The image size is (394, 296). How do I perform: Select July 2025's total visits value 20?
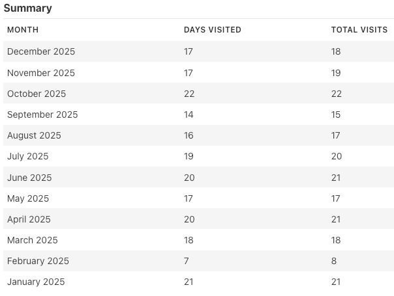coord(337,156)
